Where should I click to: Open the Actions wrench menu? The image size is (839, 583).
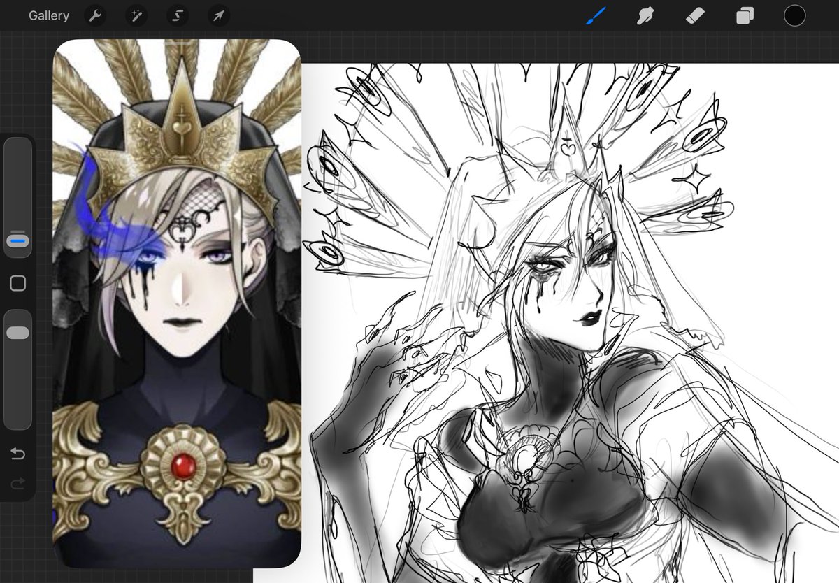pyautogui.click(x=95, y=15)
